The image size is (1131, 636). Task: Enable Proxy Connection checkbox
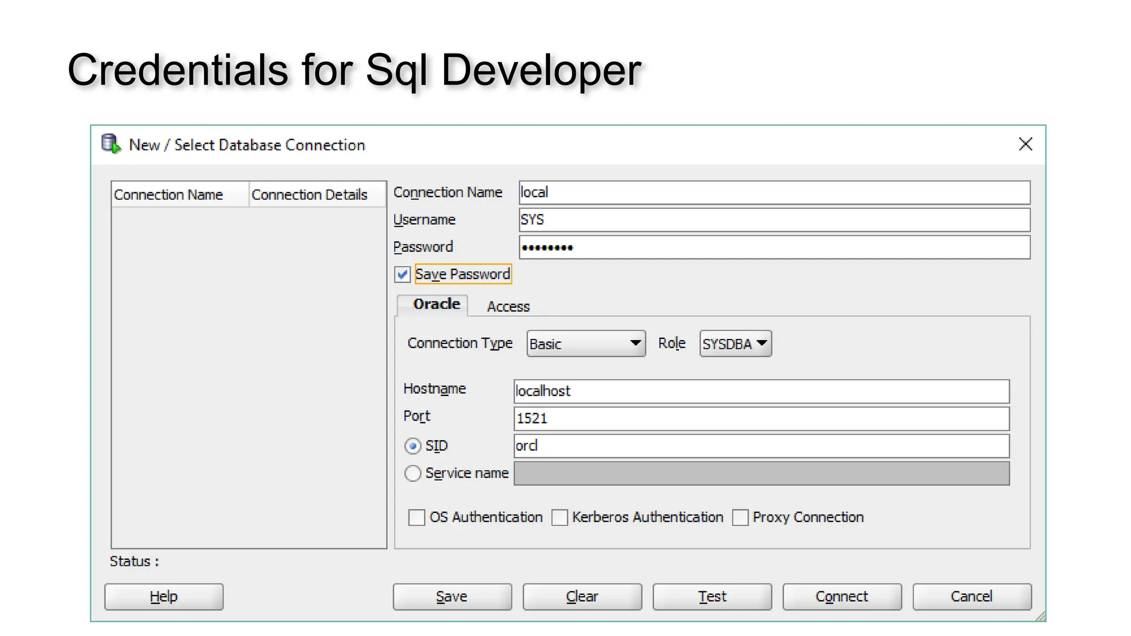click(740, 517)
